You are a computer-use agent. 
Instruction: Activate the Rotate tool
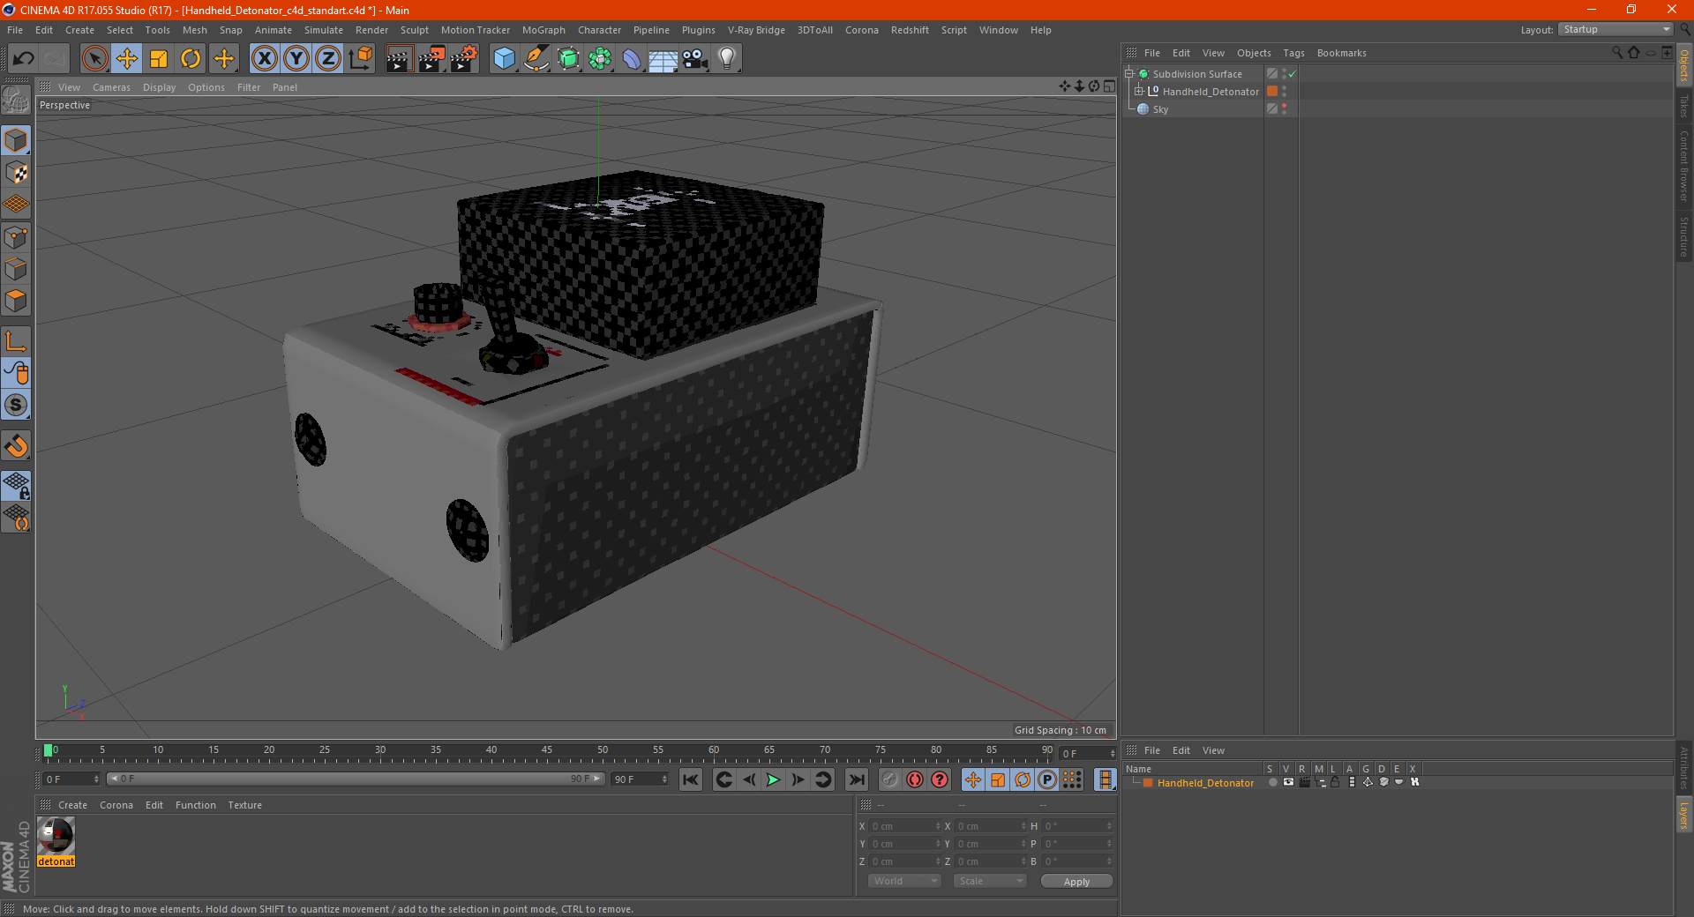click(191, 59)
